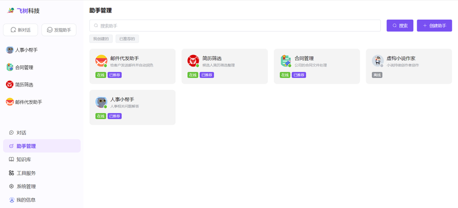Click the 邮件代发助手 envelope icon in the sidebar

[x=10, y=102]
